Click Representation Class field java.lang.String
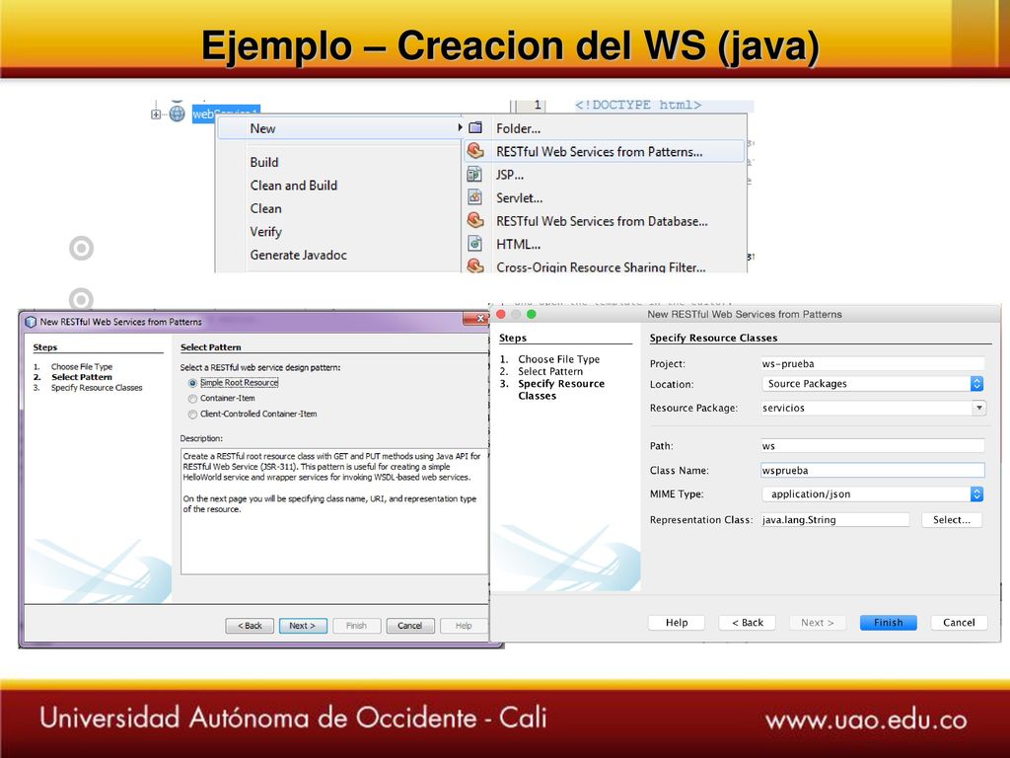Image resolution: width=1010 pixels, height=758 pixels. [x=834, y=519]
